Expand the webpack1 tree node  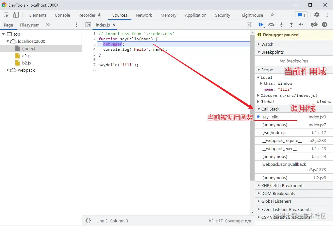click(x=8, y=70)
